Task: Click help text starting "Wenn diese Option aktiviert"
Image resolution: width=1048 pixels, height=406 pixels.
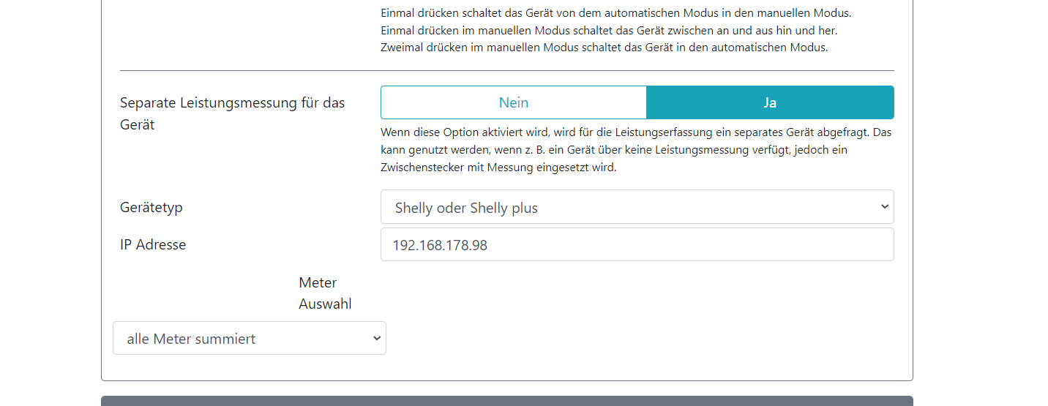Action: click(x=635, y=150)
